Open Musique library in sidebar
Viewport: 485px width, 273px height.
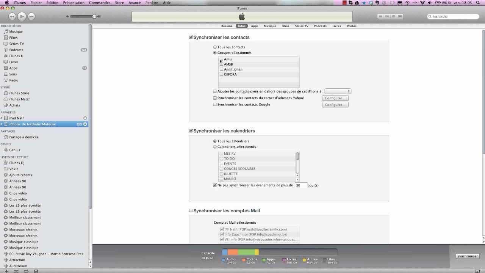[16, 31]
